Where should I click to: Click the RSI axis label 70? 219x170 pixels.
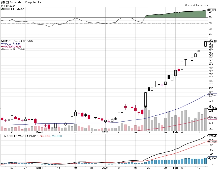pos(210,17)
